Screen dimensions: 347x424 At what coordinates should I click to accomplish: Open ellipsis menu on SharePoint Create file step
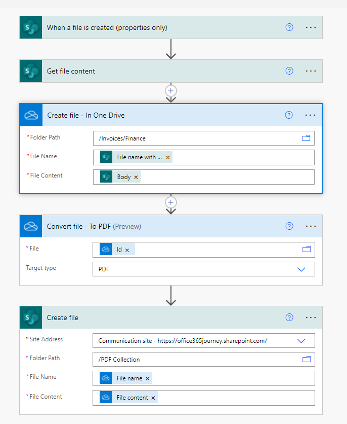pyautogui.click(x=311, y=317)
